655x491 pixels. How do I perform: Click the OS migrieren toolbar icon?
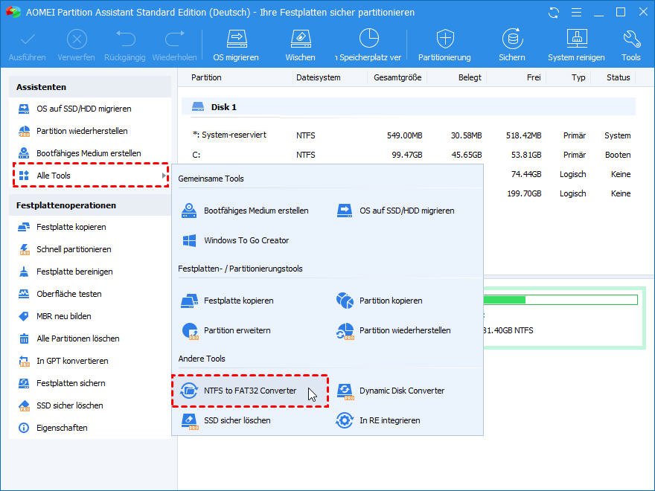[237, 39]
